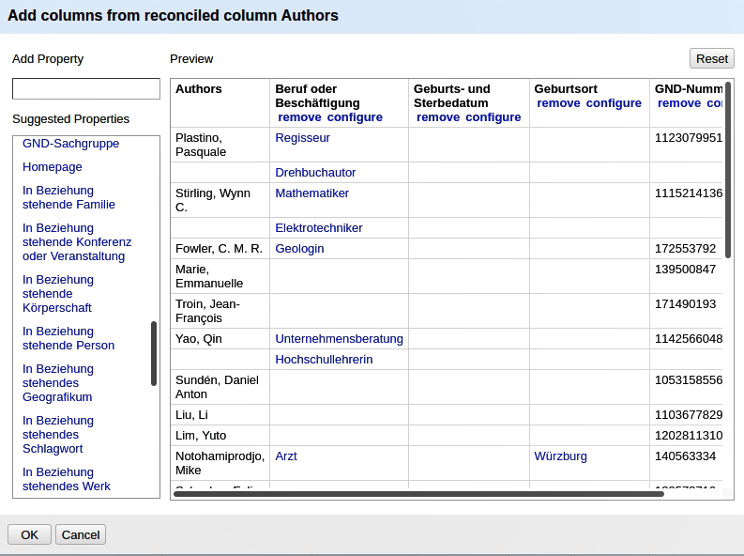Add the Homepage property

[53, 167]
